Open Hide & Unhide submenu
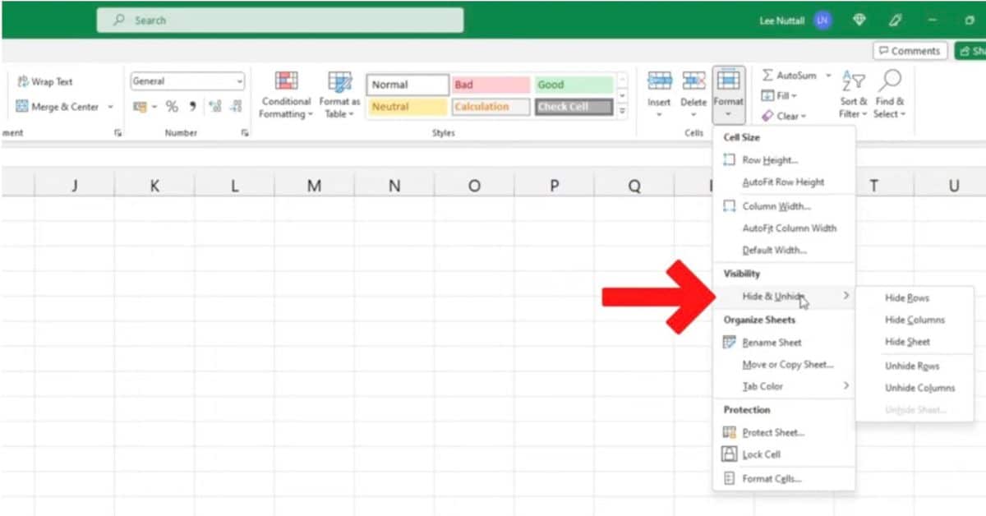This screenshot has height=516, width=986. pyautogui.click(x=784, y=296)
